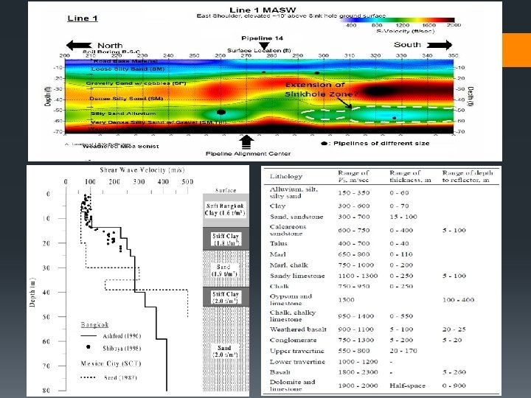Click the large black pipeline dot near 260 ft
This screenshot has height=398, width=531.
(x=221, y=112)
